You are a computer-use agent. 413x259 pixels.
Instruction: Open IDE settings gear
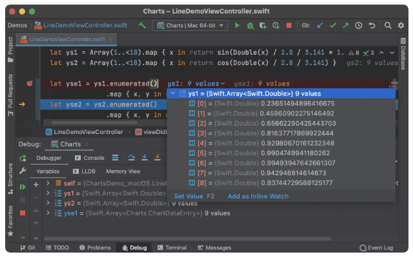pos(401,26)
